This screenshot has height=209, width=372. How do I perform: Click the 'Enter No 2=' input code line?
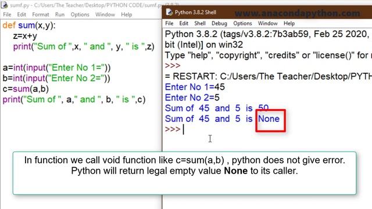click(x=56, y=78)
